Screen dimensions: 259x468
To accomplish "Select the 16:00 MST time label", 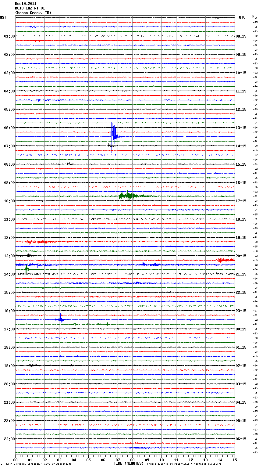I will 9,311.
